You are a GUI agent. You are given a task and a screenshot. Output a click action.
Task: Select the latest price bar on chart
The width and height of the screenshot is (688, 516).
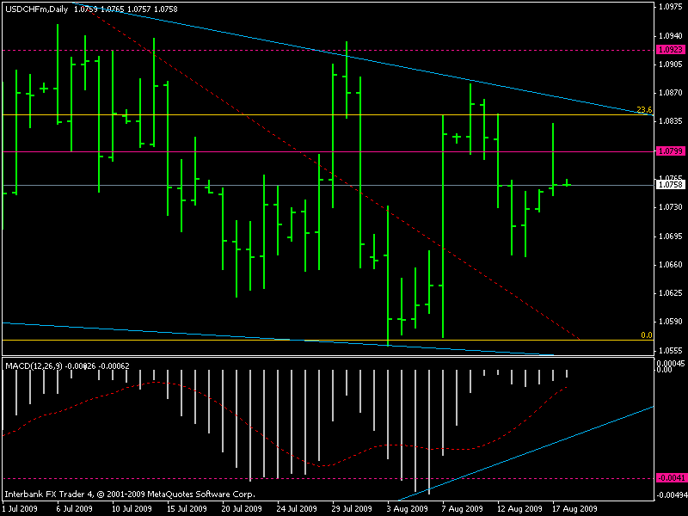[567, 182]
